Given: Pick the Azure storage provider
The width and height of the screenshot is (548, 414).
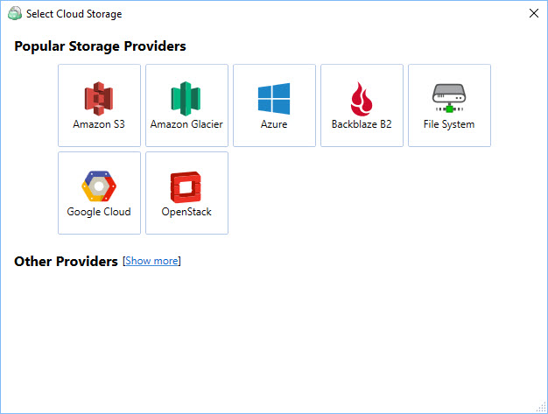Looking at the screenshot, I should coord(274,105).
